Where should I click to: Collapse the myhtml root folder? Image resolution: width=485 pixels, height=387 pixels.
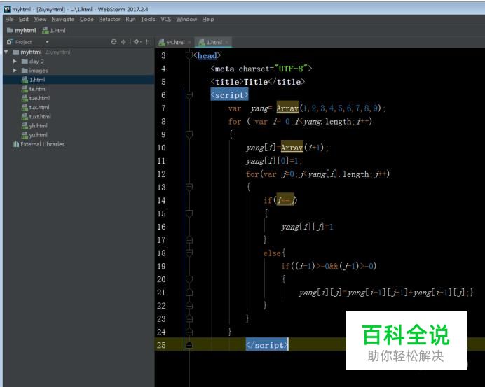coord(6,52)
